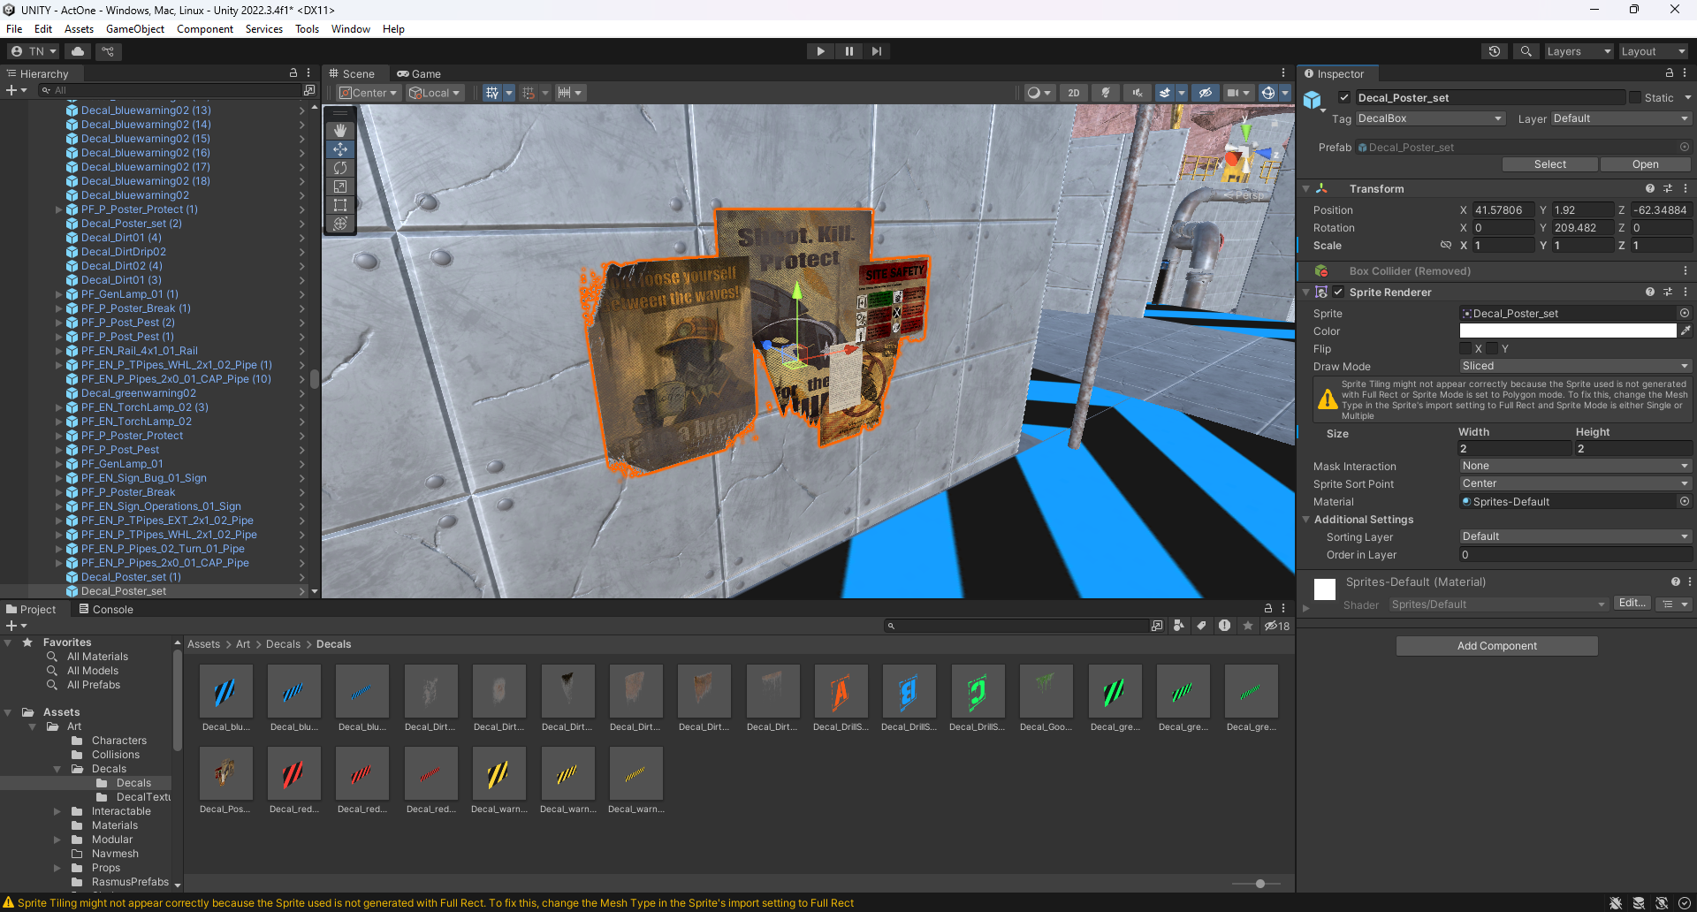Click Project search by import log type
This screenshot has height=912, width=1697.
click(1224, 626)
